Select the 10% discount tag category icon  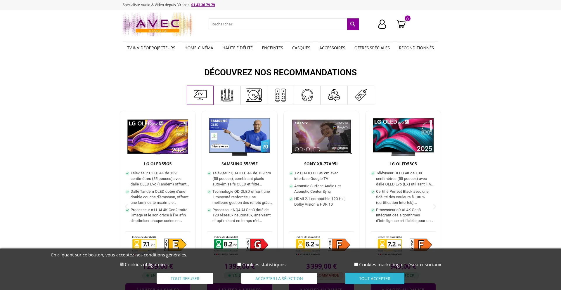coord(361,95)
